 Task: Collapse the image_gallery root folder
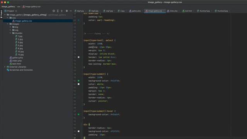(5, 15)
